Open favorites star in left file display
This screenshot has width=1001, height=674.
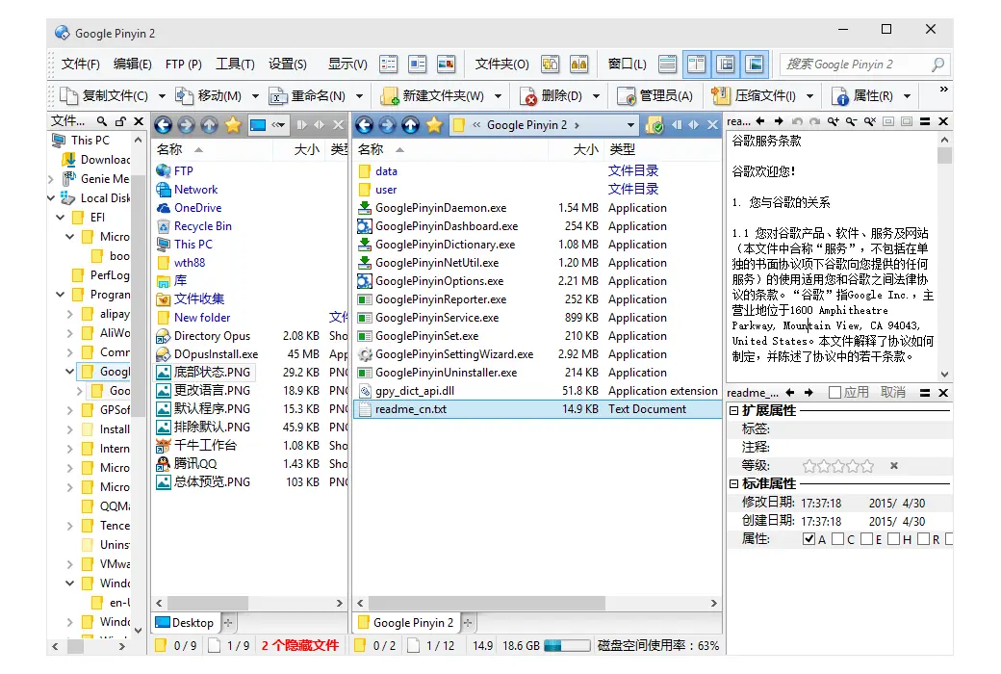click(x=233, y=125)
